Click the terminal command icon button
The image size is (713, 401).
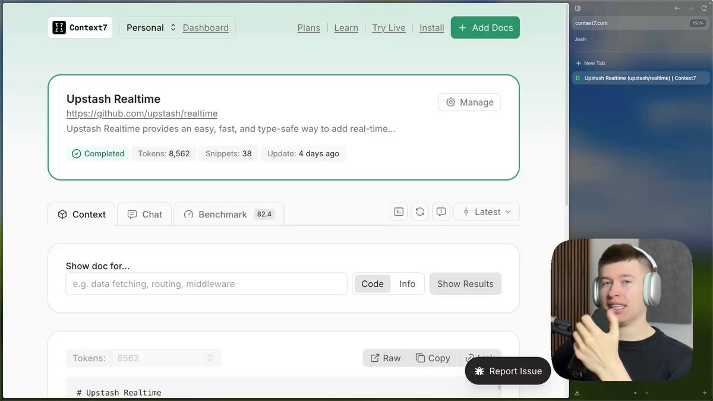tap(399, 212)
